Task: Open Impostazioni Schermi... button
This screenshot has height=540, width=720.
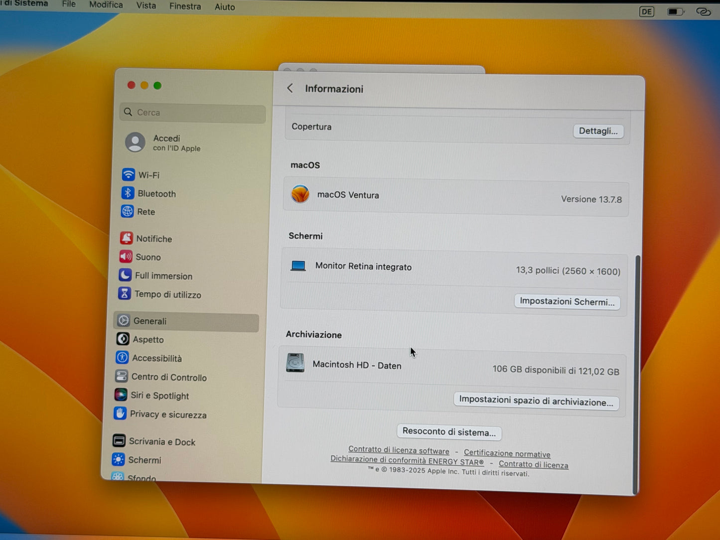Action: coord(567,301)
